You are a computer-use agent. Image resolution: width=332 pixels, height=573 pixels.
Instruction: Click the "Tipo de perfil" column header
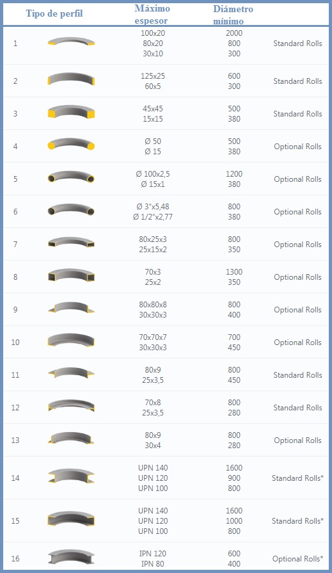click(54, 13)
